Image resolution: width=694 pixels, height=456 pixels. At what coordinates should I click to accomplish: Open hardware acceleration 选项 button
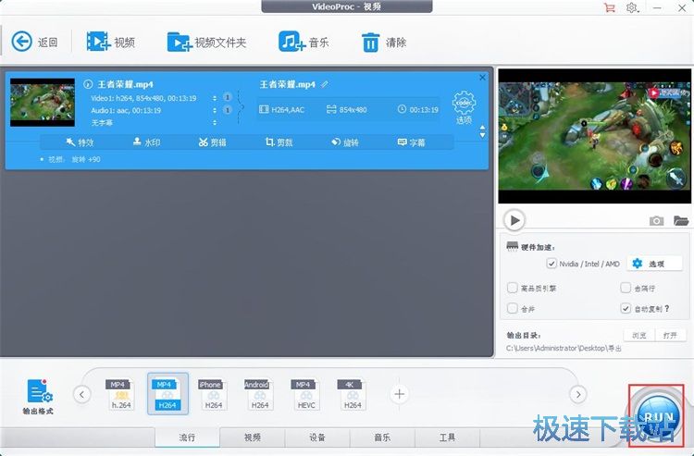click(654, 264)
